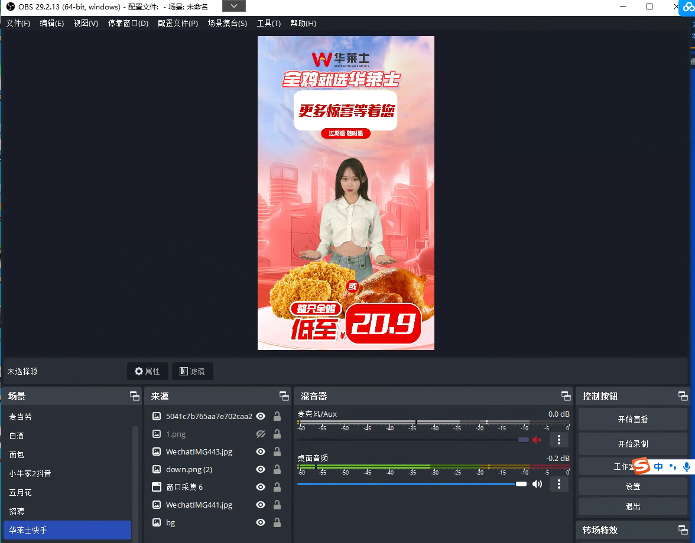Undock the 来源 panel
Image resolution: width=695 pixels, height=543 pixels.
tap(284, 396)
